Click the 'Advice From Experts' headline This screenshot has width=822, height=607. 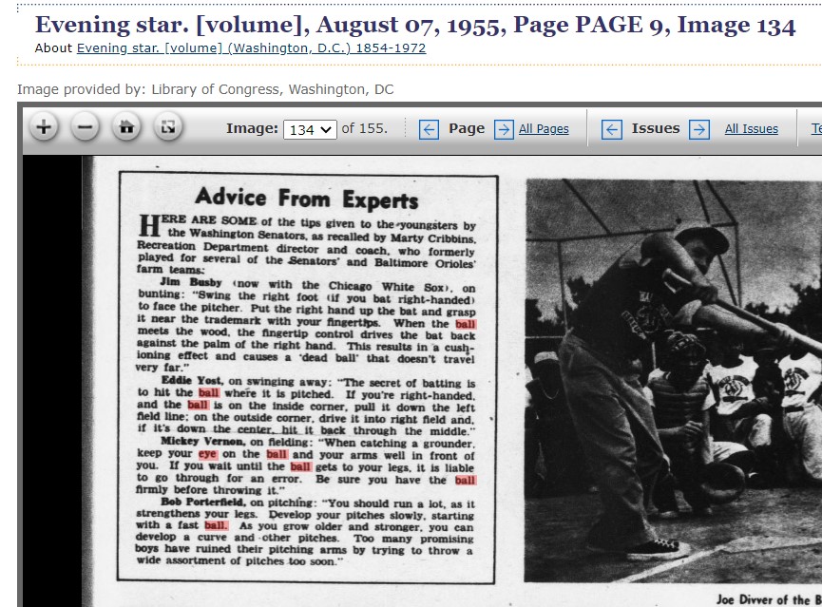point(307,199)
